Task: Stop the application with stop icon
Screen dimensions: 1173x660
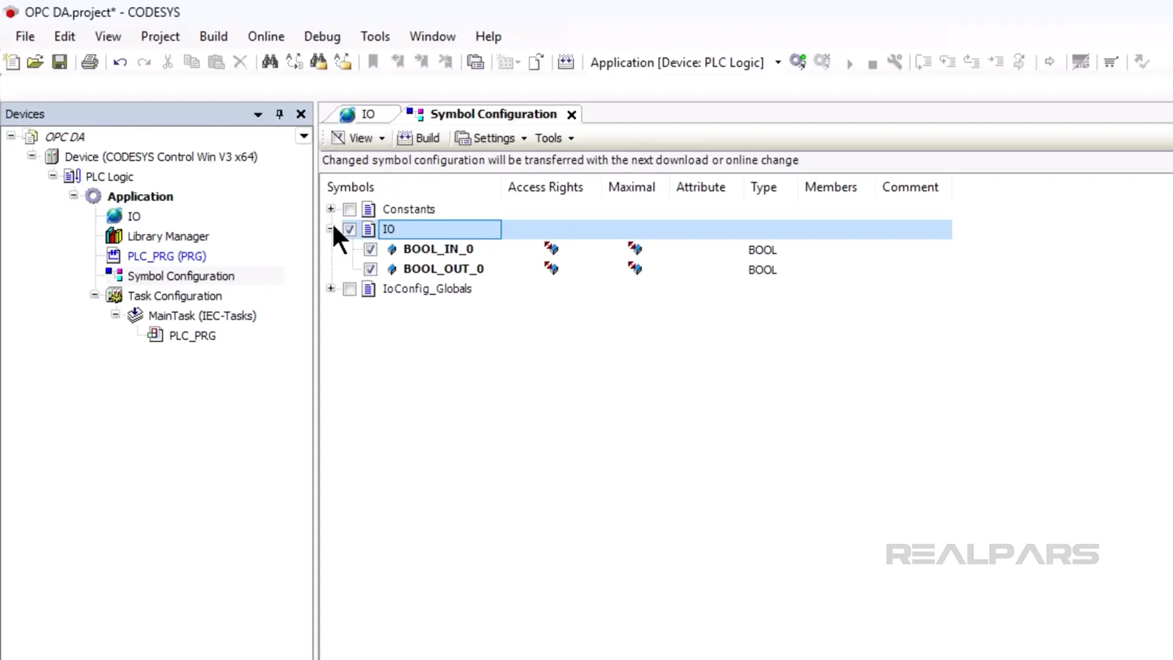Action: [x=872, y=64]
